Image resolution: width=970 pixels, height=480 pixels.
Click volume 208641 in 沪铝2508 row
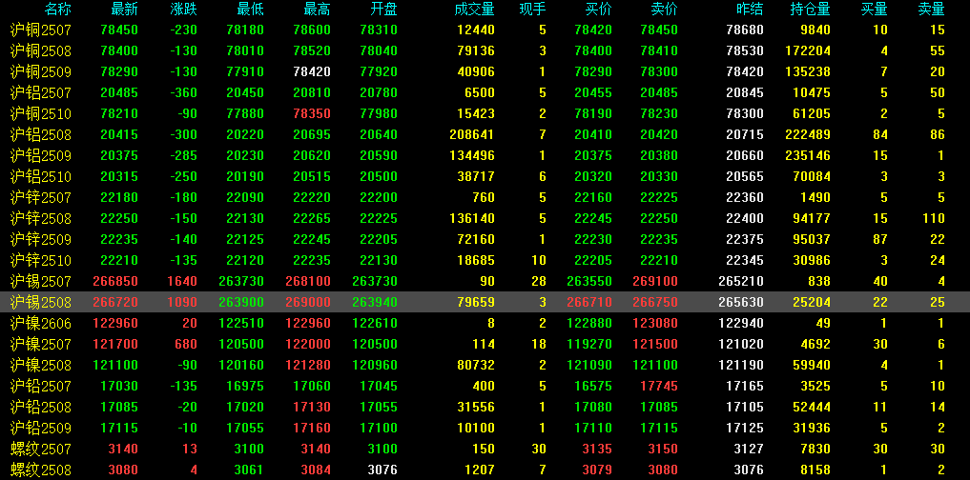coord(474,134)
